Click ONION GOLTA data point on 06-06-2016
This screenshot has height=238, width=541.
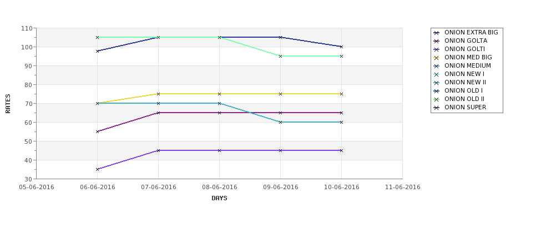[97, 131]
